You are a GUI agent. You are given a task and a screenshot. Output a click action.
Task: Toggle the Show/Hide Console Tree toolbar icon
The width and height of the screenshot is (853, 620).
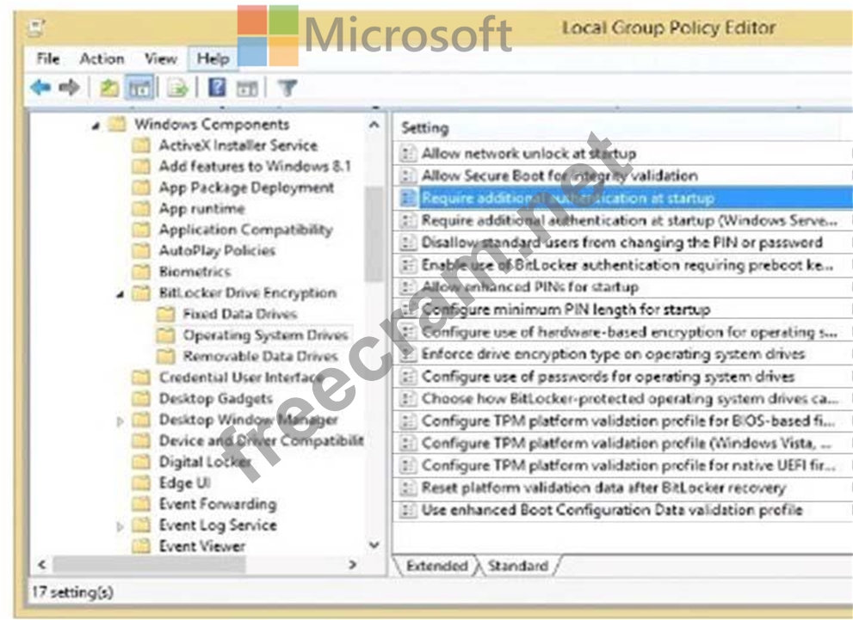point(139,88)
